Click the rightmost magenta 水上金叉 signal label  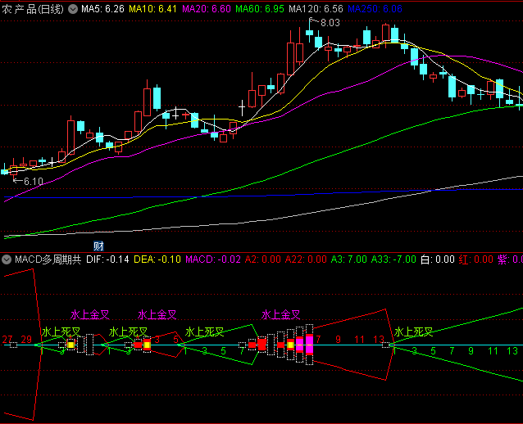(x=281, y=314)
